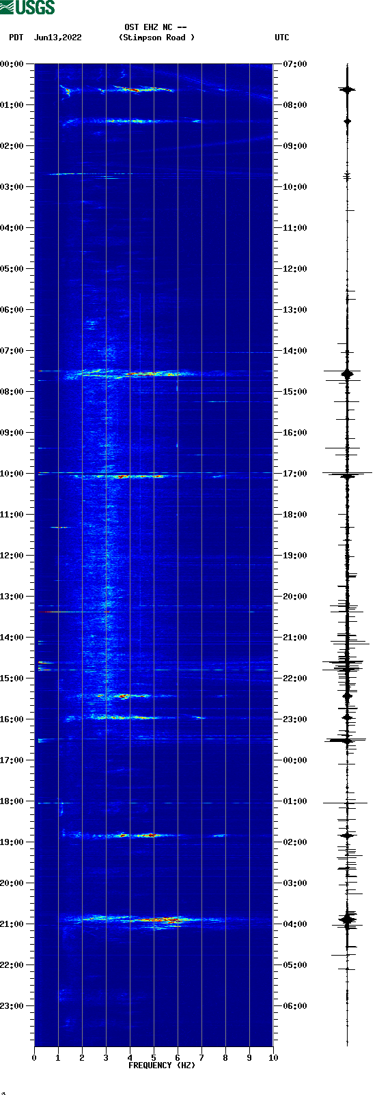Click the '(Stimpson Road )' label
377x1101 pixels.
tap(156, 38)
